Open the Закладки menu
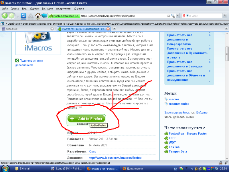Image resolution: width=229 pixels, height=172 pixels. pos(47,9)
